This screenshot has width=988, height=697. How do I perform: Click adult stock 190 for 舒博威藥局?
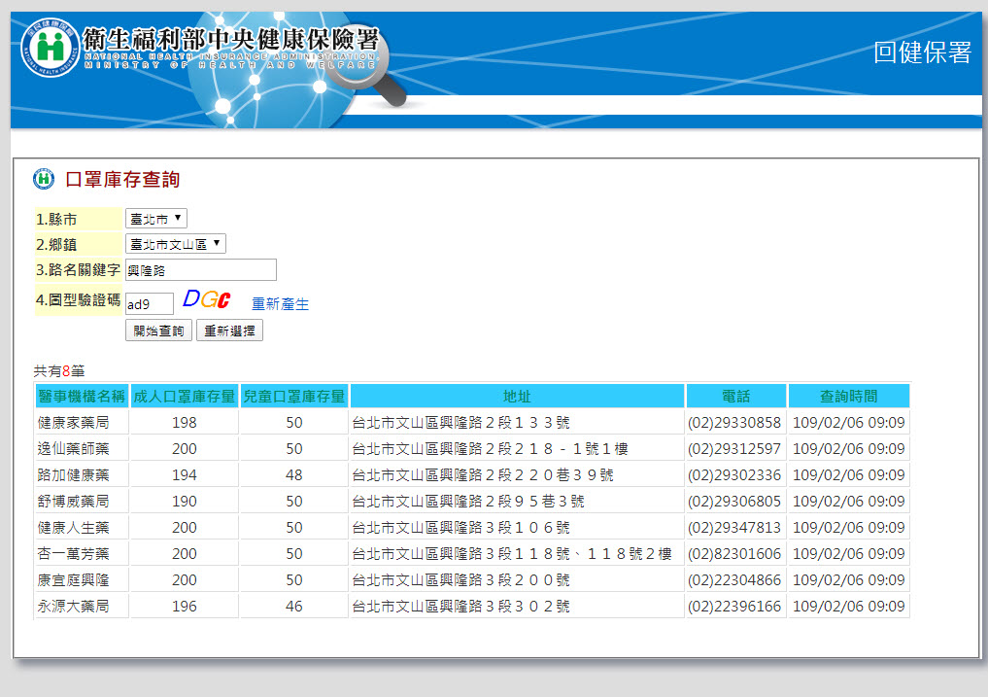185,502
